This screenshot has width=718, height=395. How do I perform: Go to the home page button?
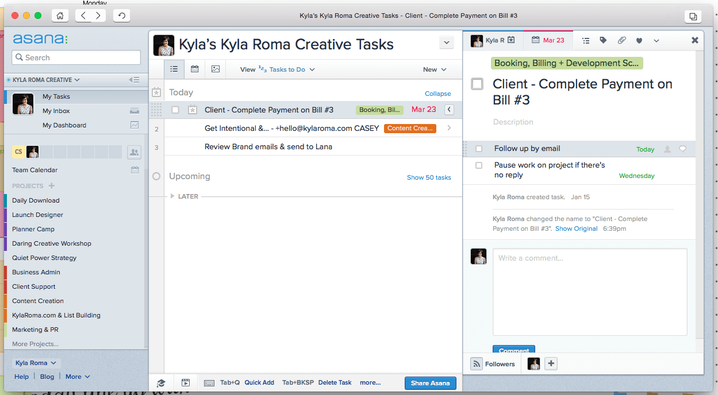[60, 16]
